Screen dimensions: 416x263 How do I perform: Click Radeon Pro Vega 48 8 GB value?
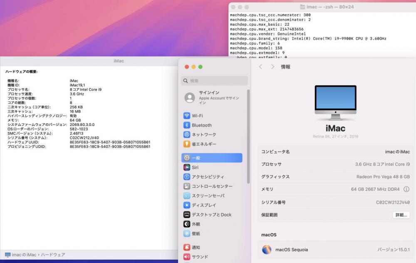pyautogui.click(x=383, y=177)
